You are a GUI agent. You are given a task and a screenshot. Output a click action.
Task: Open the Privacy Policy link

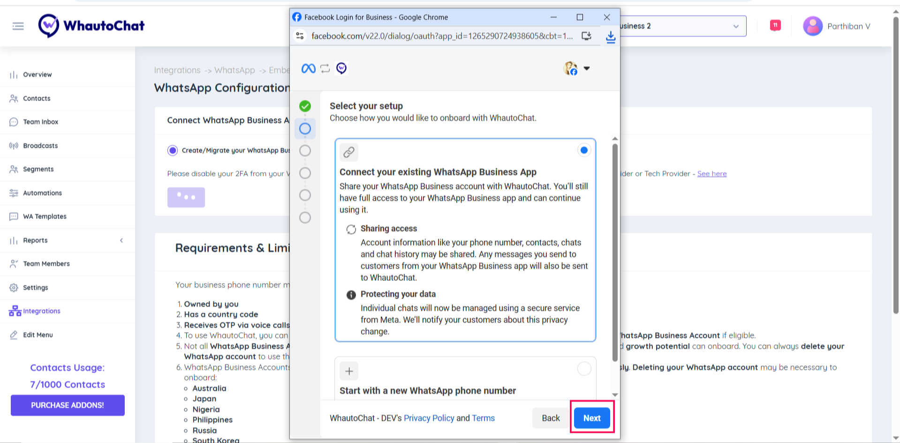click(x=429, y=418)
